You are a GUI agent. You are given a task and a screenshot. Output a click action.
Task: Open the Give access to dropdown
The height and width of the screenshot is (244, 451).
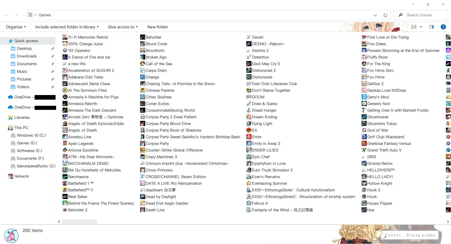[123, 27]
